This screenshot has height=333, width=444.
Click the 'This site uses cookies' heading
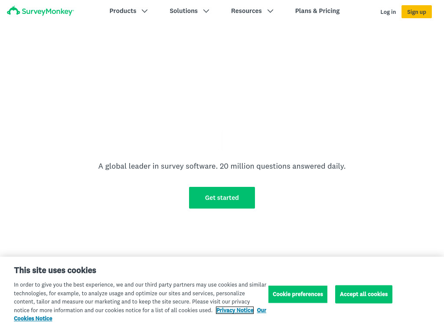[55, 270]
